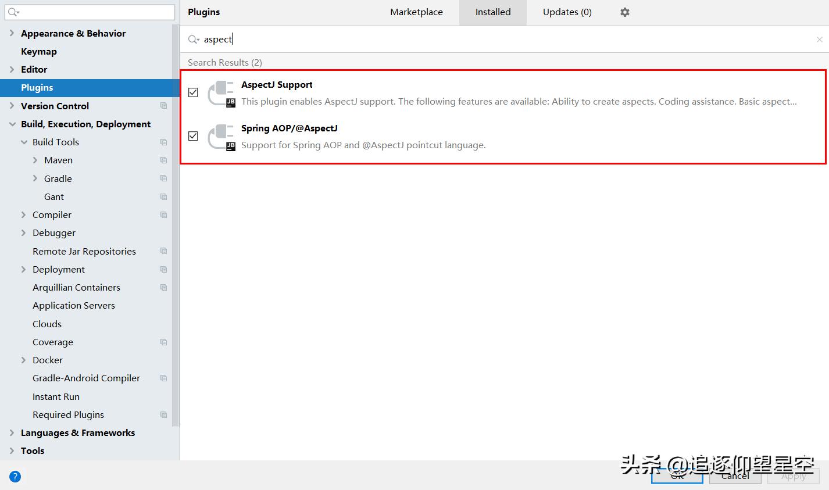Image resolution: width=829 pixels, height=490 pixels.
Task: Click the AspectJ Support plugin icon
Action: (x=222, y=94)
